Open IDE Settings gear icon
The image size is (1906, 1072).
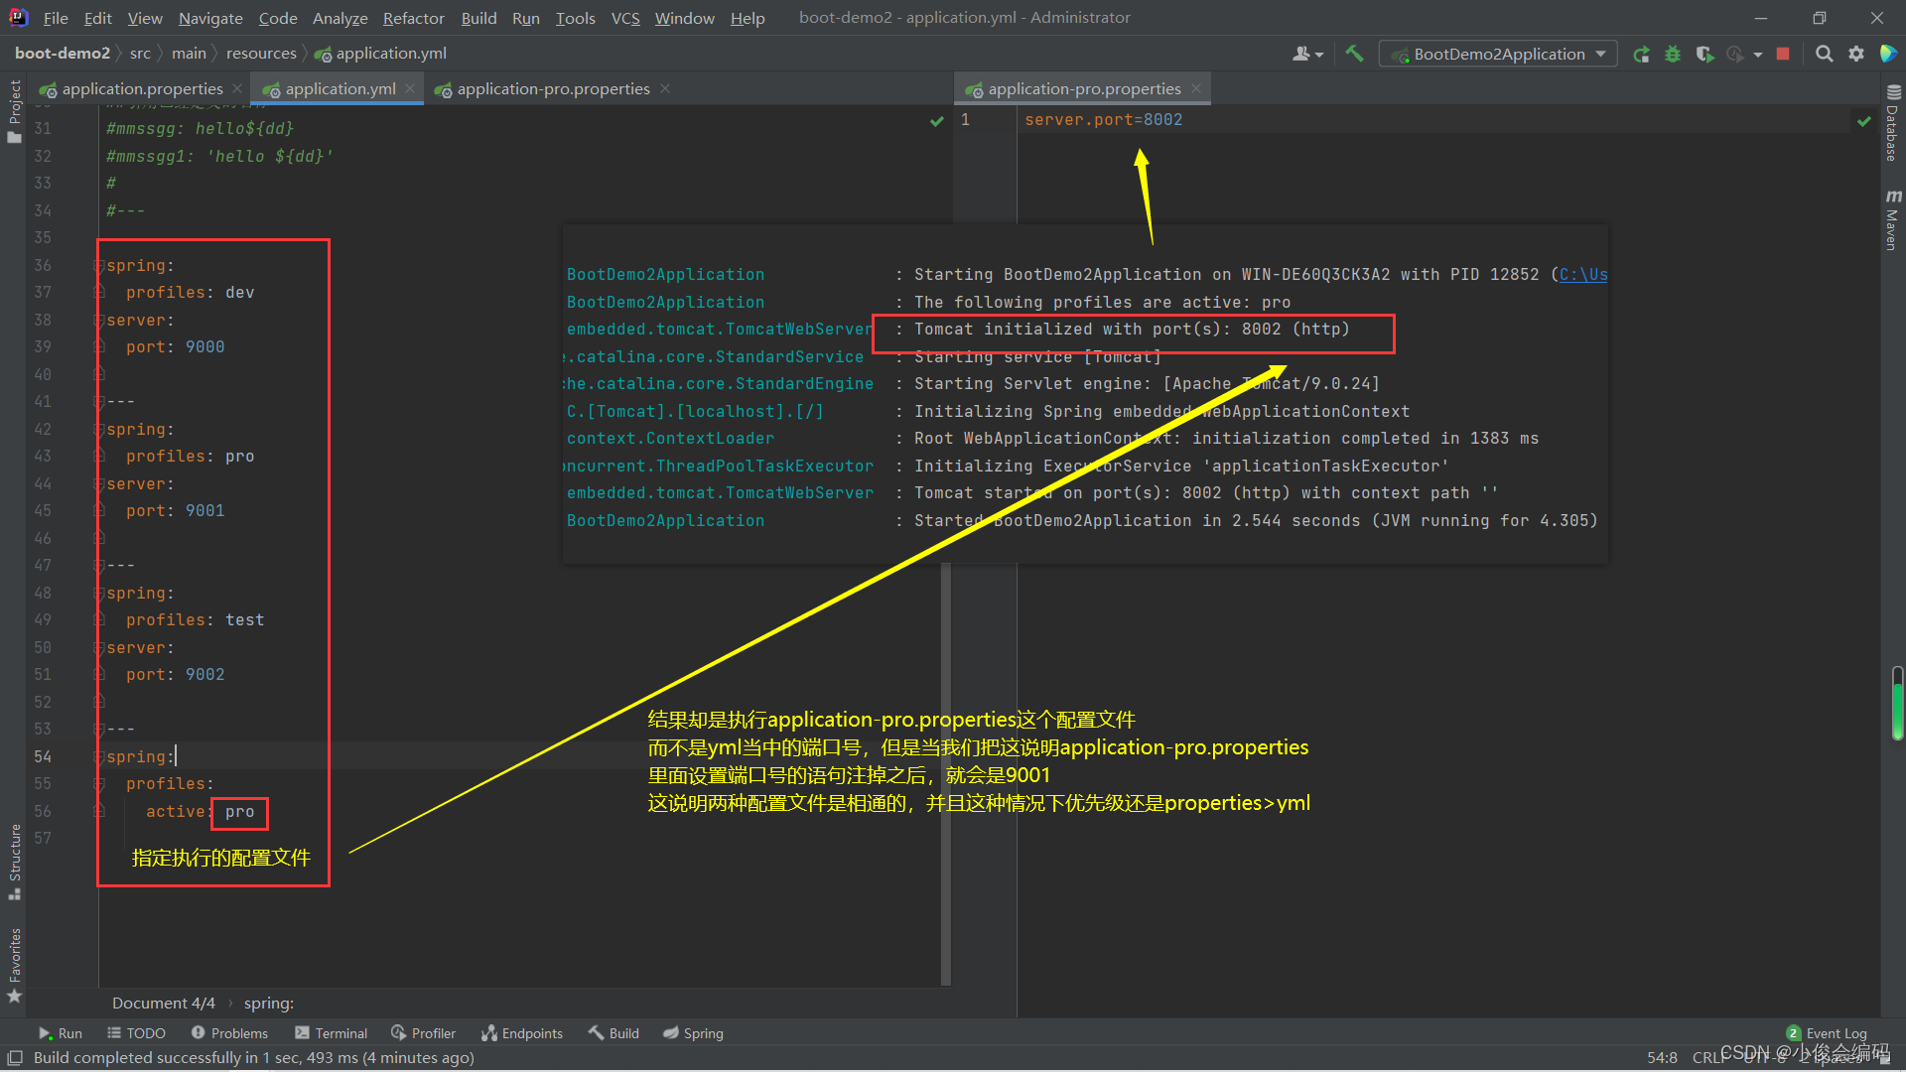pos(1855,54)
